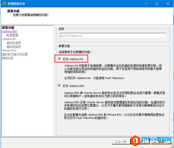
Task: Toggle the 打开 vSphere DRS checkbox
Action: click(59, 85)
